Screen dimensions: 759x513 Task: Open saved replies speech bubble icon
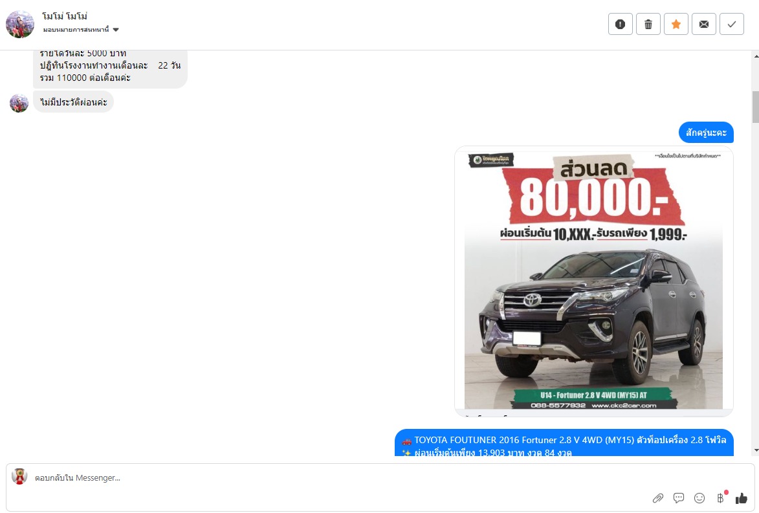[x=679, y=498]
